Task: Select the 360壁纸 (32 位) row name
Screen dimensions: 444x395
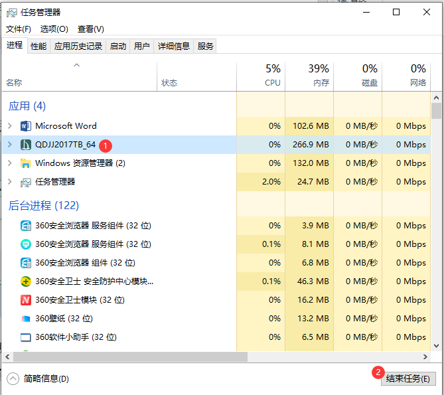Action: click(64, 319)
